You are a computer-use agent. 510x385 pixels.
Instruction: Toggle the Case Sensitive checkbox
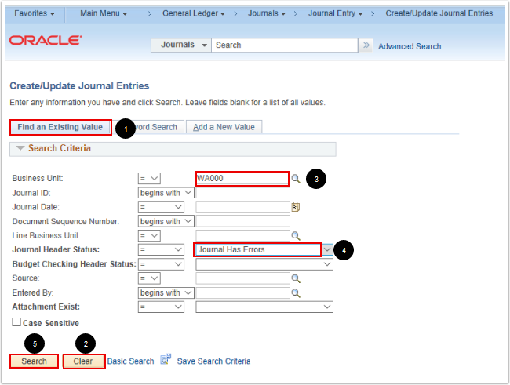[x=16, y=322]
